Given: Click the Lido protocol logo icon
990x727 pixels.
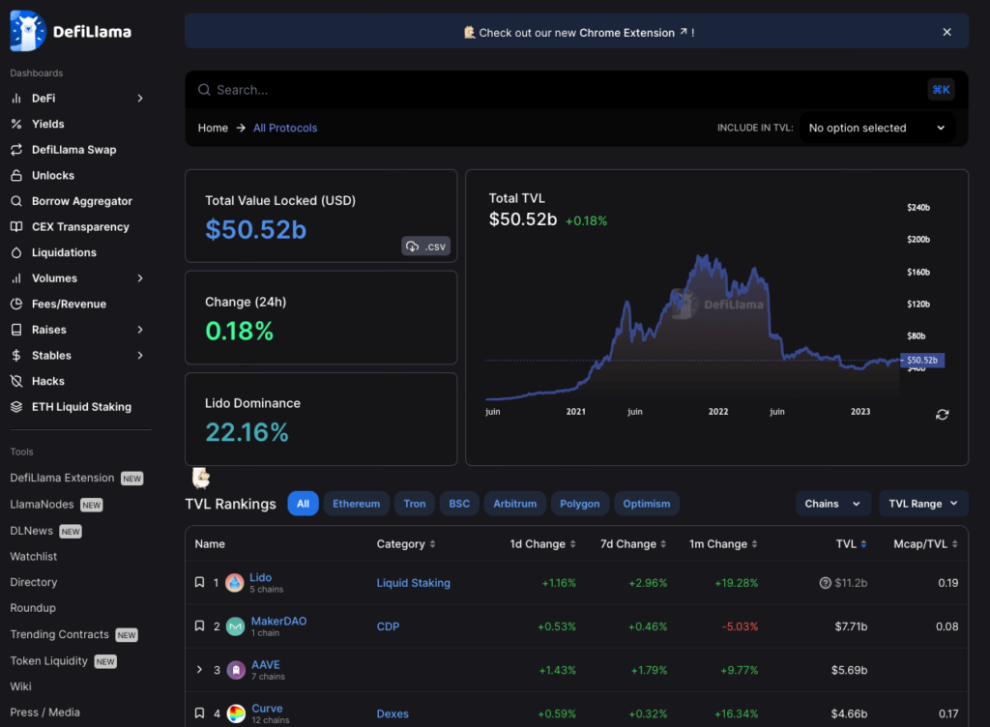Looking at the screenshot, I should coord(235,583).
